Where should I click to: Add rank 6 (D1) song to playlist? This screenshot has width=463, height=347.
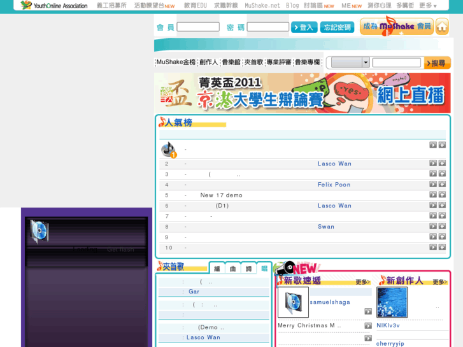coord(442,205)
